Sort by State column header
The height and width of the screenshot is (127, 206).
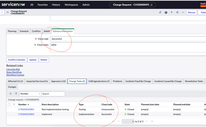(x=127, y=104)
